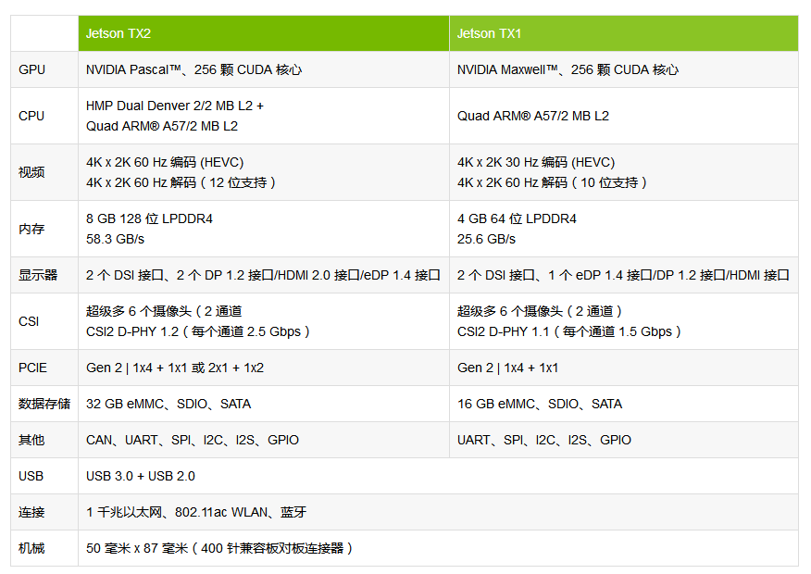Click the CSI2 D-PHY 1.2 line
Image resolution: width=811 pixels, height=574 pixels.
tap(197, 331)
